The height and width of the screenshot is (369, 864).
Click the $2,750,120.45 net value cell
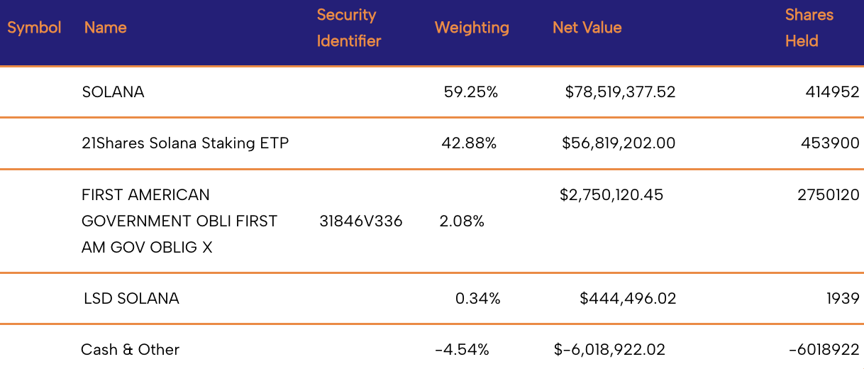click(x=611, y=195)
